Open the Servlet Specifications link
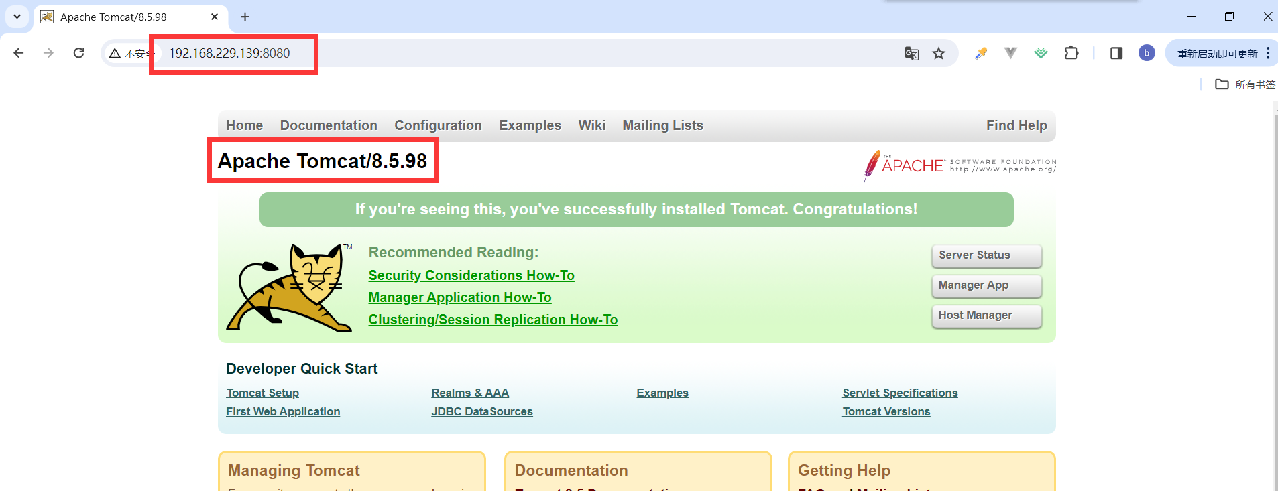The image size is (1278, 491). pos(900,393)
